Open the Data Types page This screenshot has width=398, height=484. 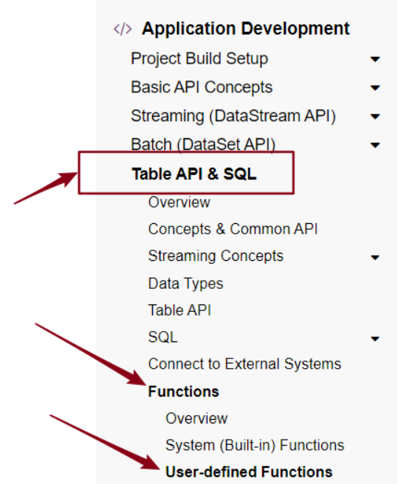(x=185, y=284)
